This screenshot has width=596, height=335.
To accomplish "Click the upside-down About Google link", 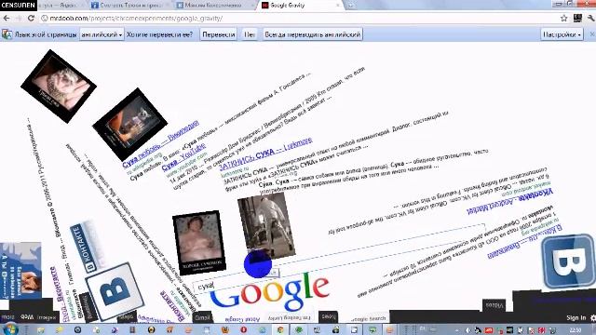I will point(242,319).
